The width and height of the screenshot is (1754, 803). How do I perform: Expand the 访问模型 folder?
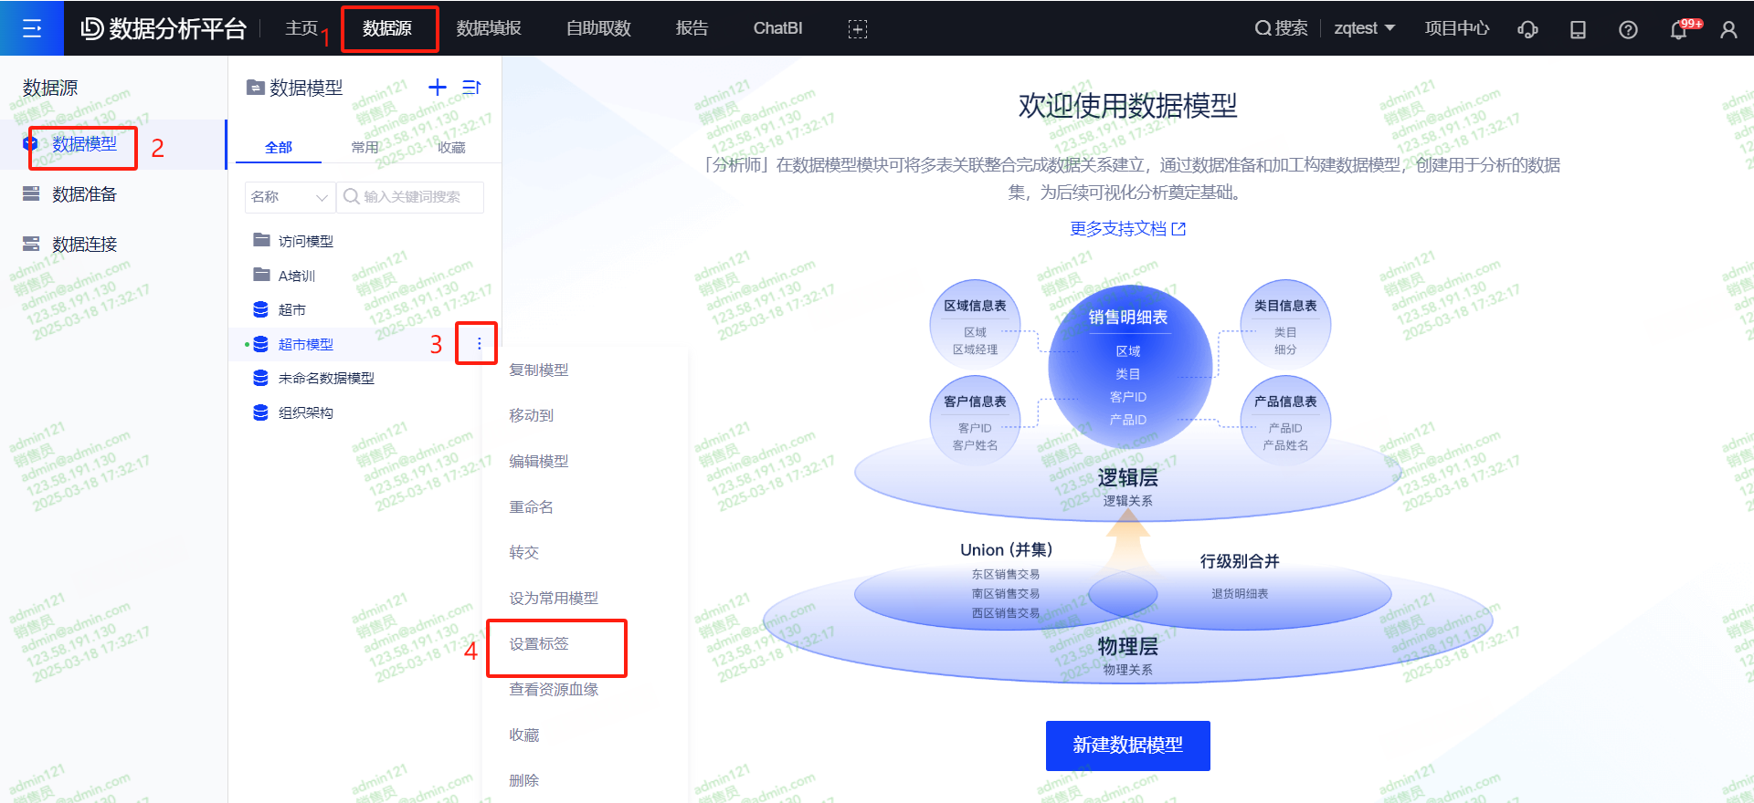coord(305,241)
